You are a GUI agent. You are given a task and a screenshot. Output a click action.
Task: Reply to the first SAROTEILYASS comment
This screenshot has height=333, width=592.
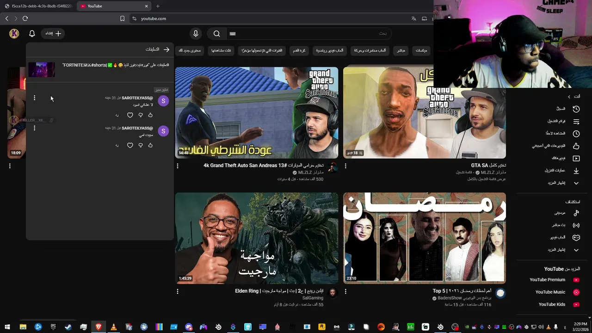[117, 115]
